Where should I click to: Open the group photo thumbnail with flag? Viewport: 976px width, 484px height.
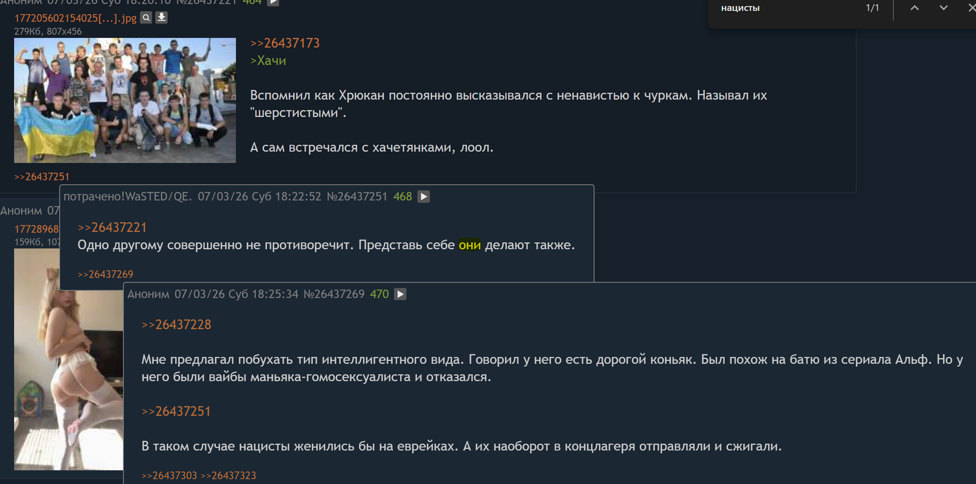tap(125, 100)
